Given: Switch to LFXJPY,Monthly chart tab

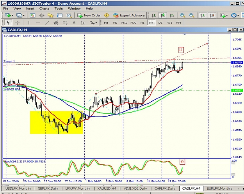Looking at the screenshot, I should [x=78, y=189].
